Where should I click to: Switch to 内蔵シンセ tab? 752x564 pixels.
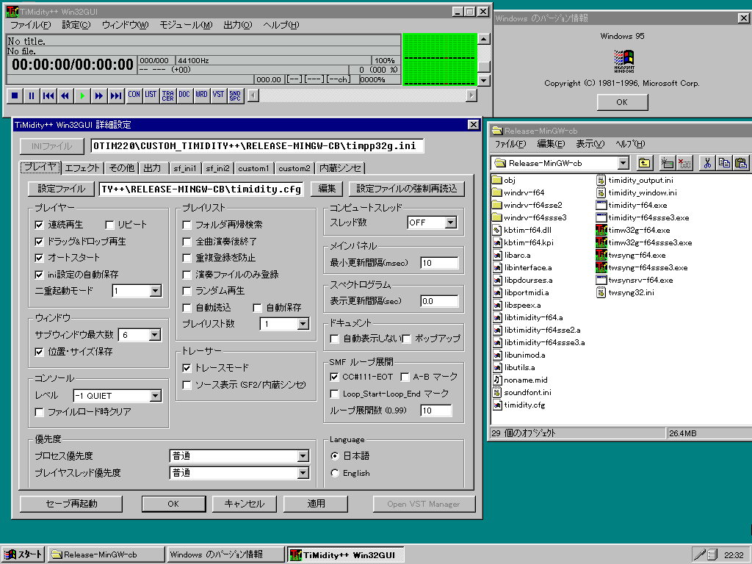tap(341, 168)
